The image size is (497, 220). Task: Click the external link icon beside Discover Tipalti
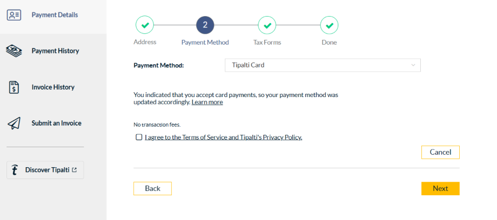click(x=75, y=170)
